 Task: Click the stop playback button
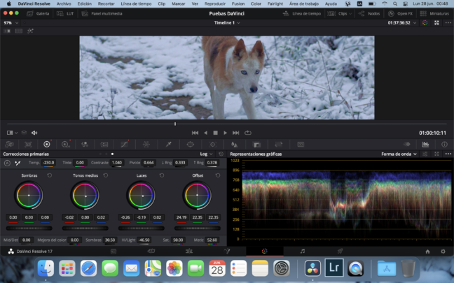(x=215, y=132)
